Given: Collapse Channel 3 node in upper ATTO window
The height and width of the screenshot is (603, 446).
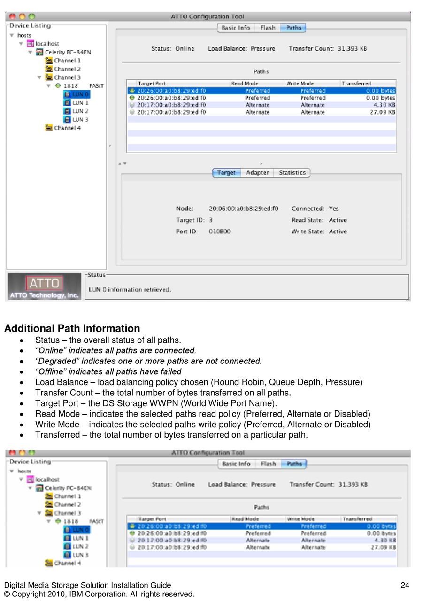Looking at the screenshot, I should (39, 77).
